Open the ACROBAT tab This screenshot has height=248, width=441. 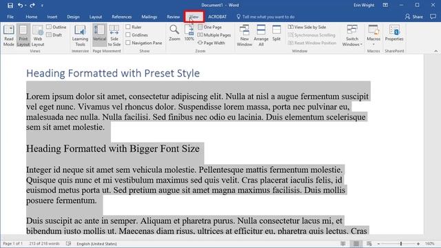218,17
